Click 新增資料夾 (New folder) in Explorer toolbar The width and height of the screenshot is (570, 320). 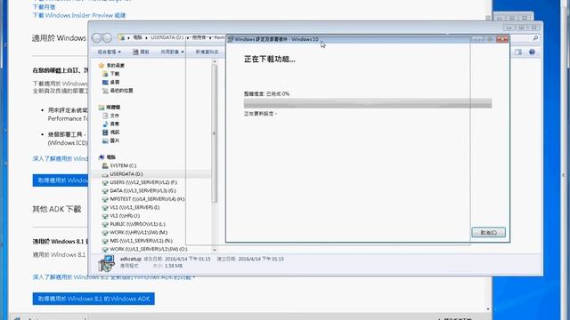click(x=207, y=52)
